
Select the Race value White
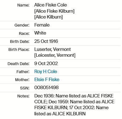tap(40, 33)
